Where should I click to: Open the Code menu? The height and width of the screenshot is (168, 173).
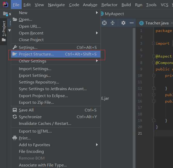74,5
